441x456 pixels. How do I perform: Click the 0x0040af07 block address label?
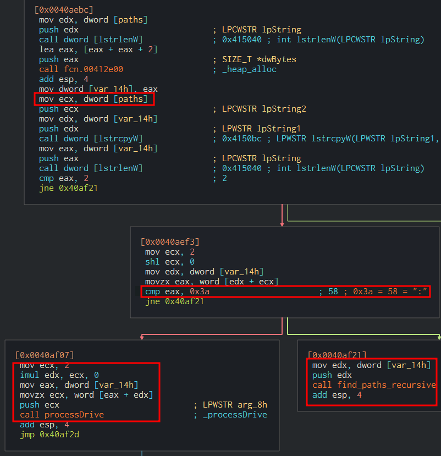[45, 355]
